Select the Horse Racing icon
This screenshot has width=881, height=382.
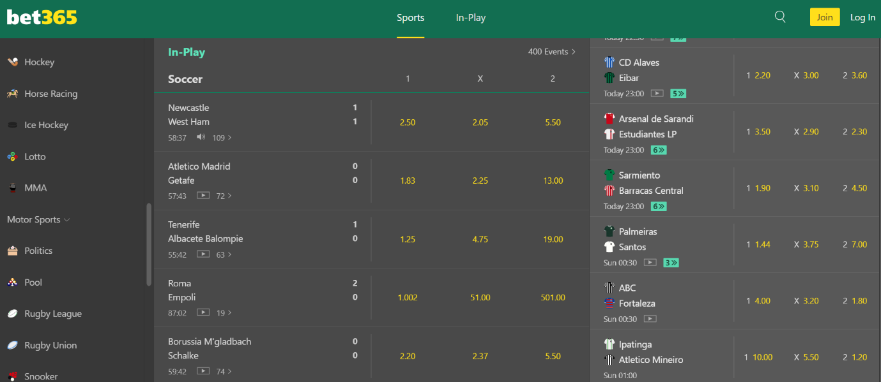tap(13, 94)
